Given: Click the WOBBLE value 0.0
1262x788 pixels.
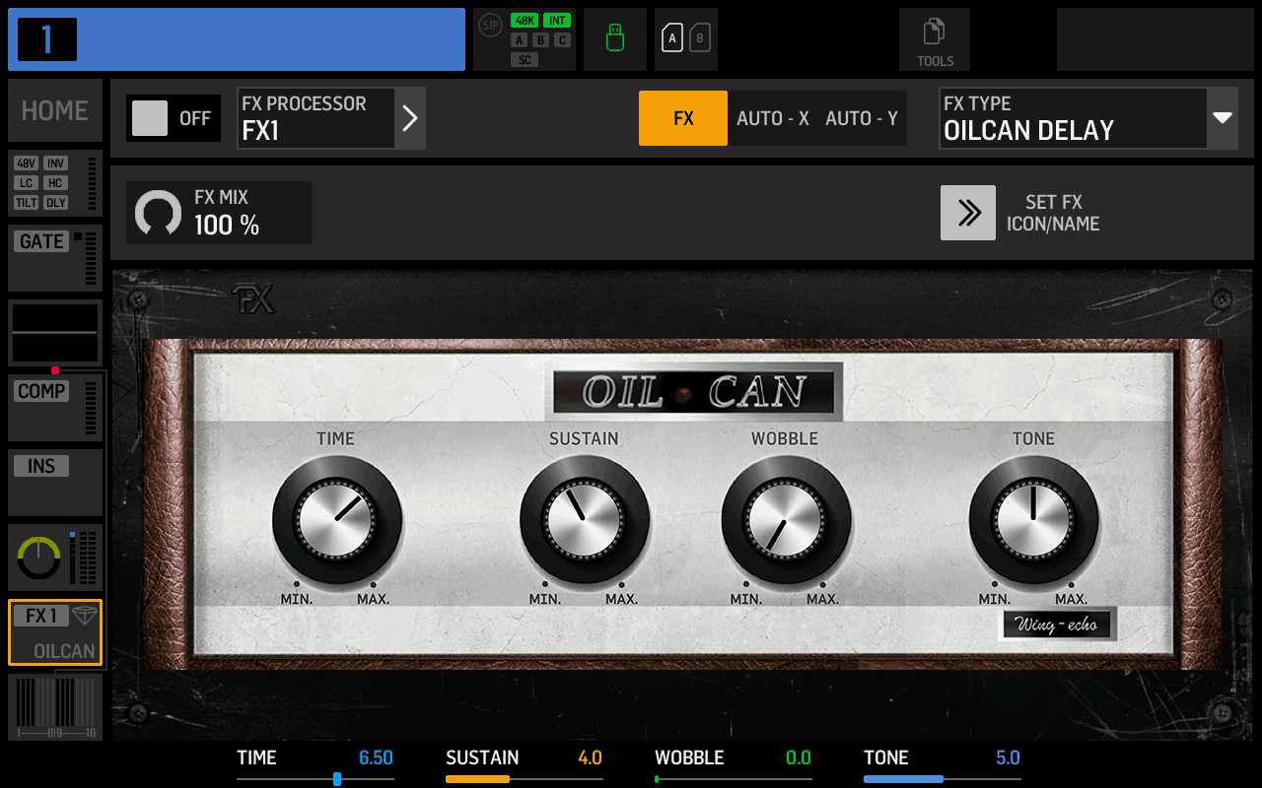Looking at the screenshot, I should [799, 757].
